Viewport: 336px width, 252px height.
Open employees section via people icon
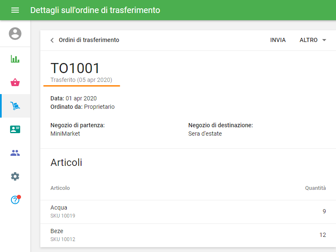[15, 153]
